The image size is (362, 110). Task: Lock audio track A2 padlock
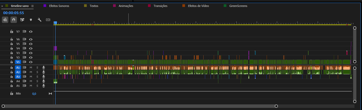(x=11, y=72)
